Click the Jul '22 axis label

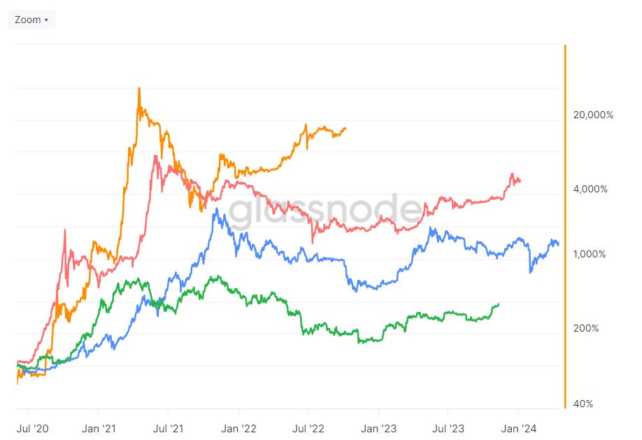point(308,429)
